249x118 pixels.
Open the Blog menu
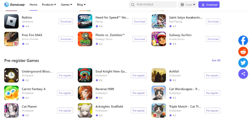[x=81, y=5]
